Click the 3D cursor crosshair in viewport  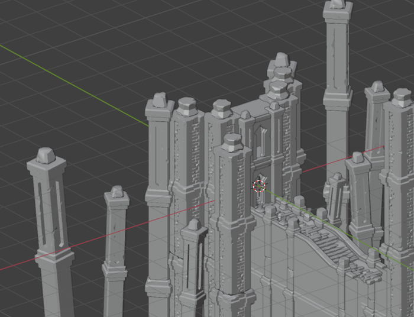259,186
